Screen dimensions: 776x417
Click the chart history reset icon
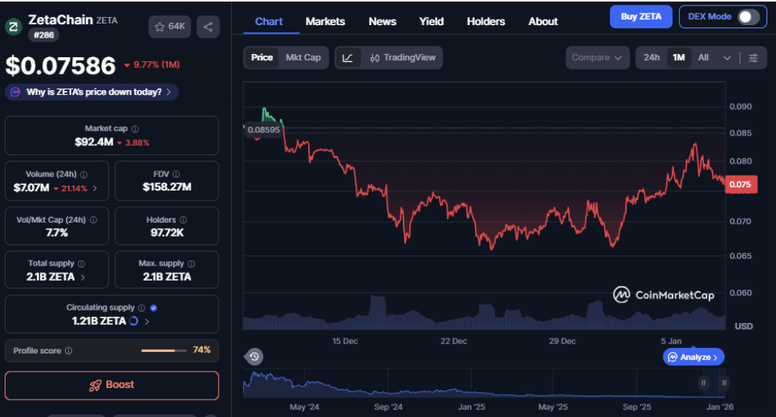coord(254,357)
